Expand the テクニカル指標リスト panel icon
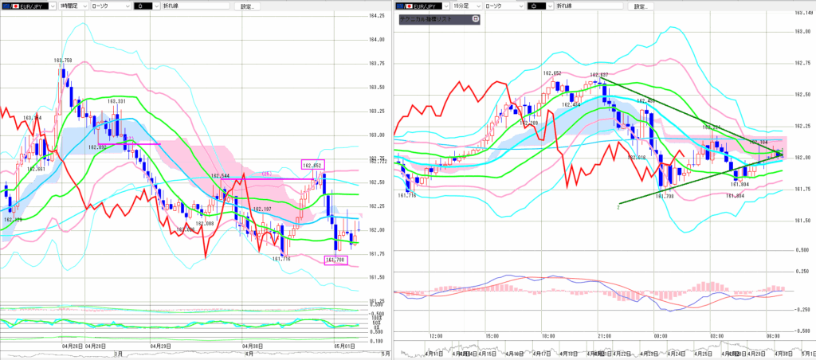This screenshot has width=816, height=360. pos(475,19)
